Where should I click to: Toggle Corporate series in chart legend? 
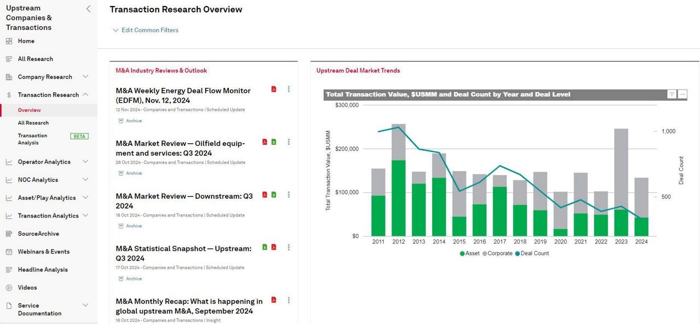(497, 254)
